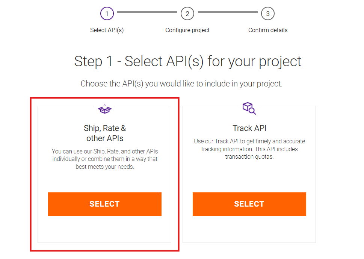Click the progress line between steps 1 and 2
This screenshot has width=364, height=259.
(147, 12)
